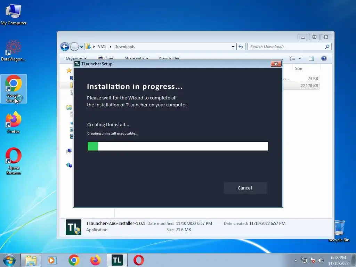Expand the arrow before VM1 breadcrumb
Screen dimensions: 356x267
[x=94, y=47]
